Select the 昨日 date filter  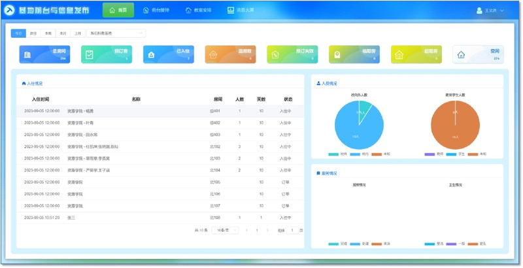coord(33,33)
